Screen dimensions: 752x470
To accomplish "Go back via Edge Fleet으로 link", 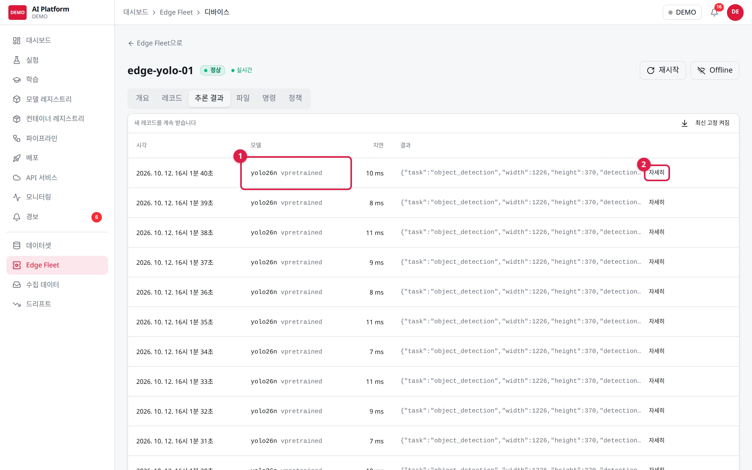I will click(155, 43).
